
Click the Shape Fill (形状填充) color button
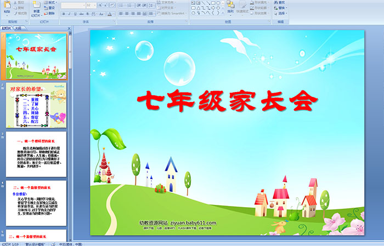[252, 2]
